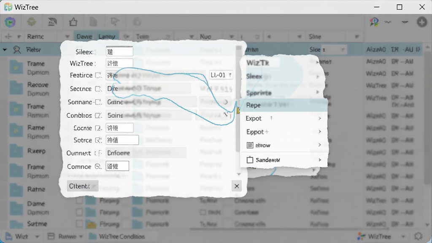Click the grid icon beside ebrow
The width and height of the screenshot is (432, 243).
(250, 145)
